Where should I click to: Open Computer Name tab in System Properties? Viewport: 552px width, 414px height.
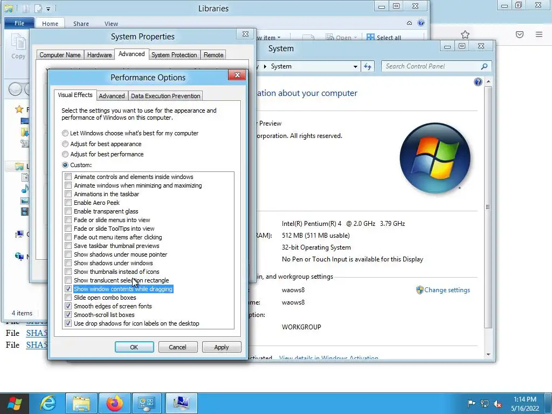click(x=60, y=55)
